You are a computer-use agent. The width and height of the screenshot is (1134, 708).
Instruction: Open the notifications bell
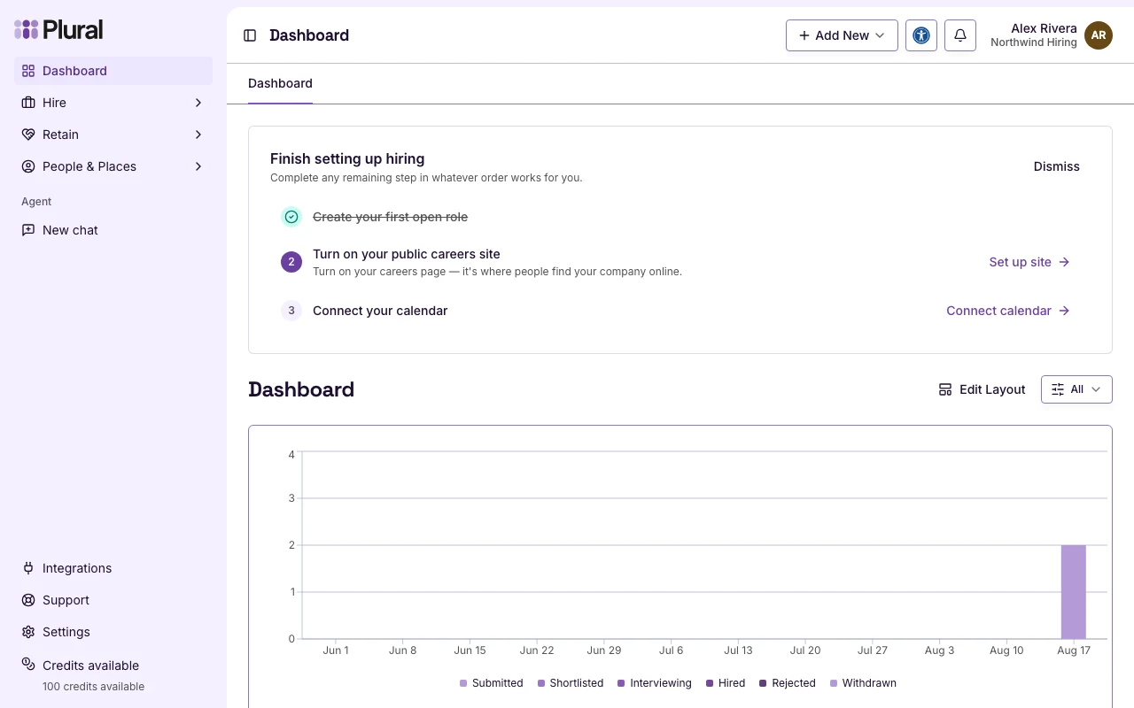[x=960, y=35]
